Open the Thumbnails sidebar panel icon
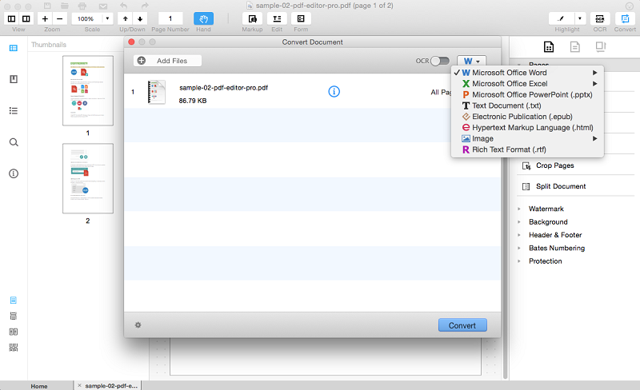640x390 pixels. (14, 48)
